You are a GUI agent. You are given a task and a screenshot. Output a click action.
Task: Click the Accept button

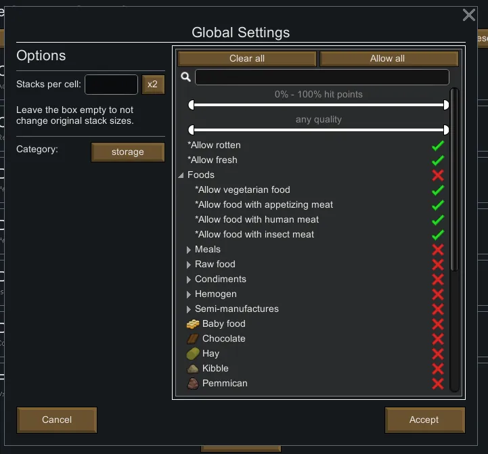(x=424, y=420)
